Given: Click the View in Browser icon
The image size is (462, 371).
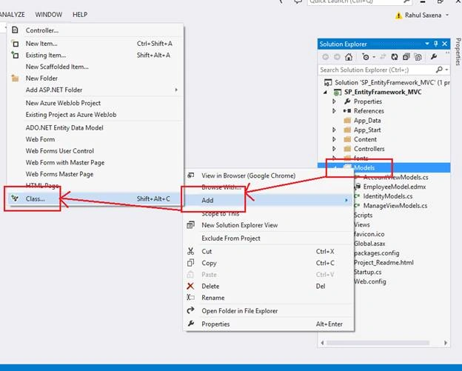Looking at the screenshot, I should [x=190, y=176].
